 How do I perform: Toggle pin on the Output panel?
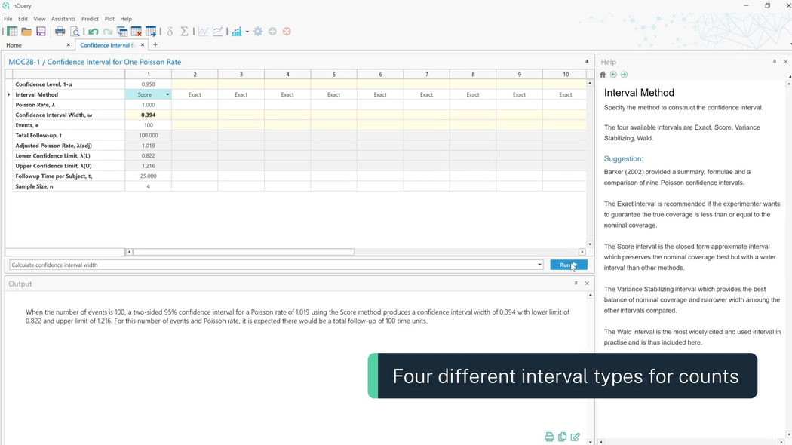(x=576, y=284)
